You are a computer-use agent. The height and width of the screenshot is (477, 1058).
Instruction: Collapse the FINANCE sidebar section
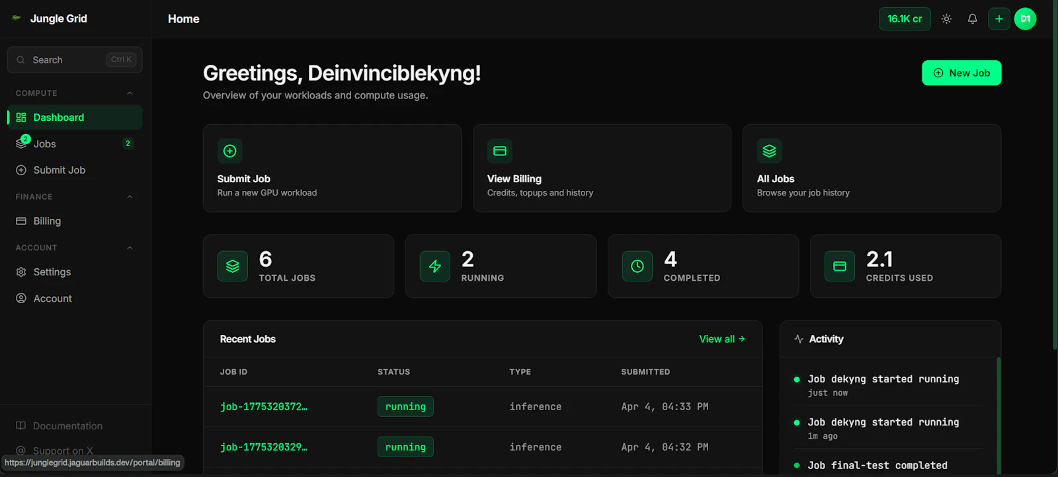click(130, 197)
